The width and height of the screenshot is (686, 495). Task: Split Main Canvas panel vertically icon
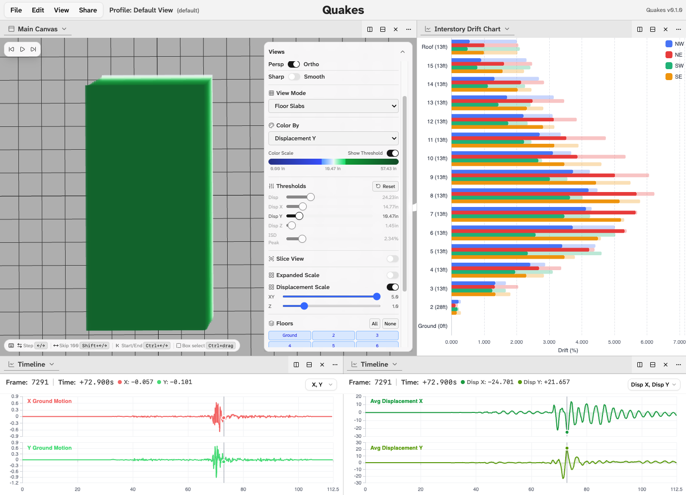pyautogui.click(x=370, y=29)
